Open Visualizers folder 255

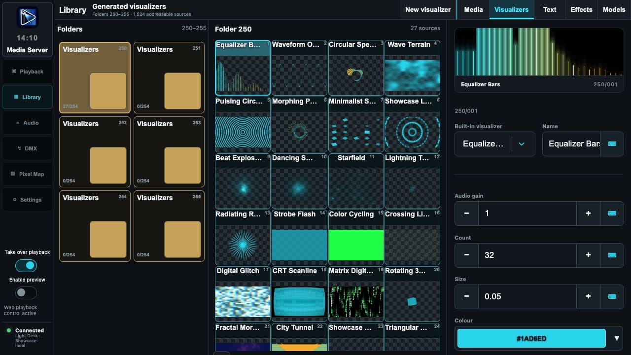click(x=169, y=226)
